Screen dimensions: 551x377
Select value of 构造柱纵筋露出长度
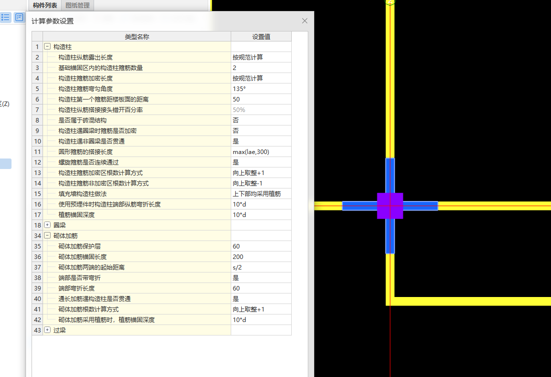[x=261, y=57]
